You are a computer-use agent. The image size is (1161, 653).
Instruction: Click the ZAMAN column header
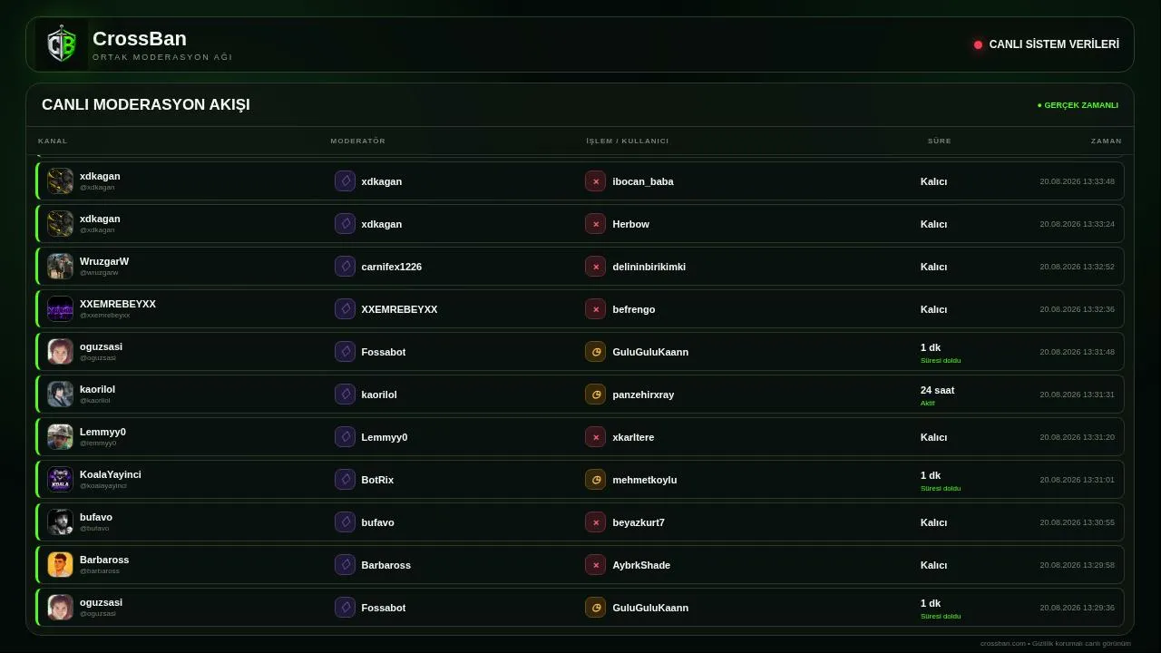tap(1107, 141)
